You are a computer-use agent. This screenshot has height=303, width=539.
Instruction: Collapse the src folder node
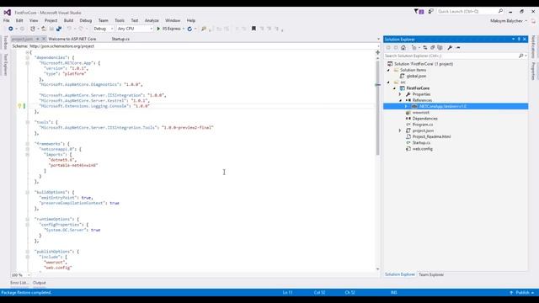tap(388, 82)
